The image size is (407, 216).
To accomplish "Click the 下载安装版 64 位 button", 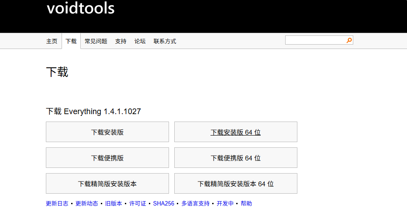I will (236, 132).
